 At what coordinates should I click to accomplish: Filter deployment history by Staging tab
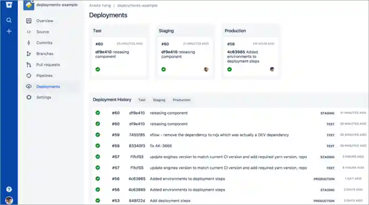[159, 100]
